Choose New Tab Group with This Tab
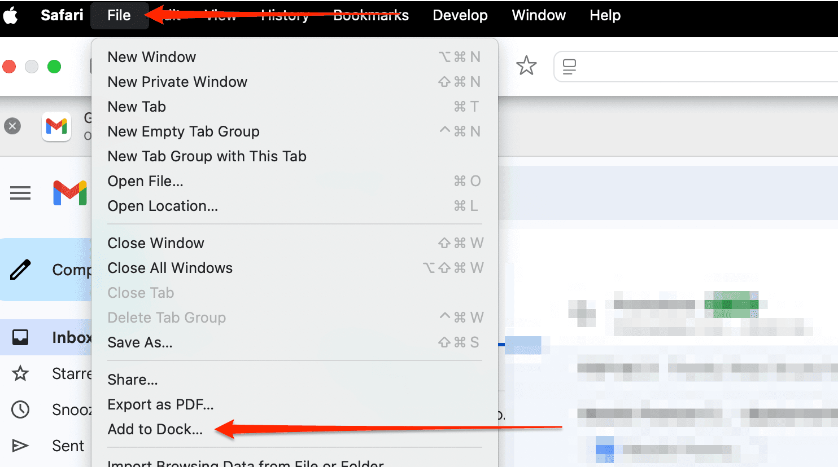Viewport: 838px width, 467px height. (x=207, y=156)
